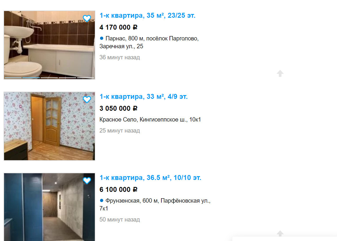Image resolution: width=337 pixels, height=241 pixels.
Task: Click the blue hallway photo thumbnail
Action: click(x=49, y=207)
